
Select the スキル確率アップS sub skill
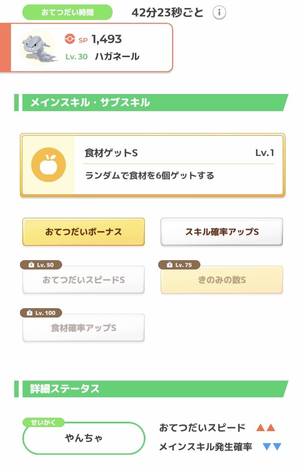[222, 232]
